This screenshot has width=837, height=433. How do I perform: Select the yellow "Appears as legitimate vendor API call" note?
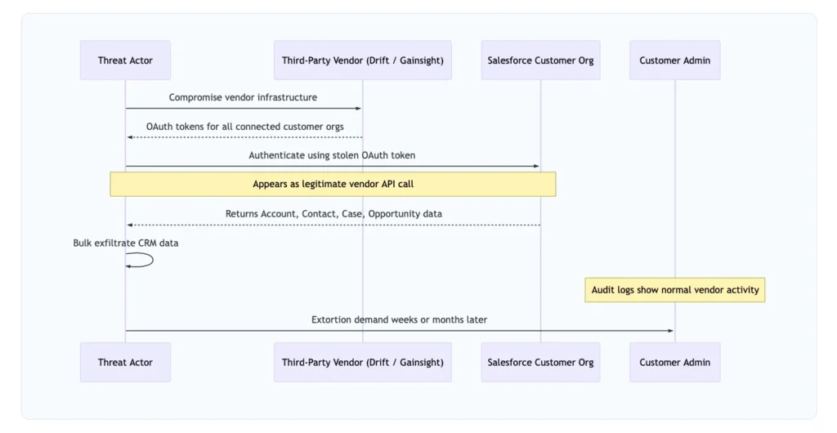[x=333, y=184]
